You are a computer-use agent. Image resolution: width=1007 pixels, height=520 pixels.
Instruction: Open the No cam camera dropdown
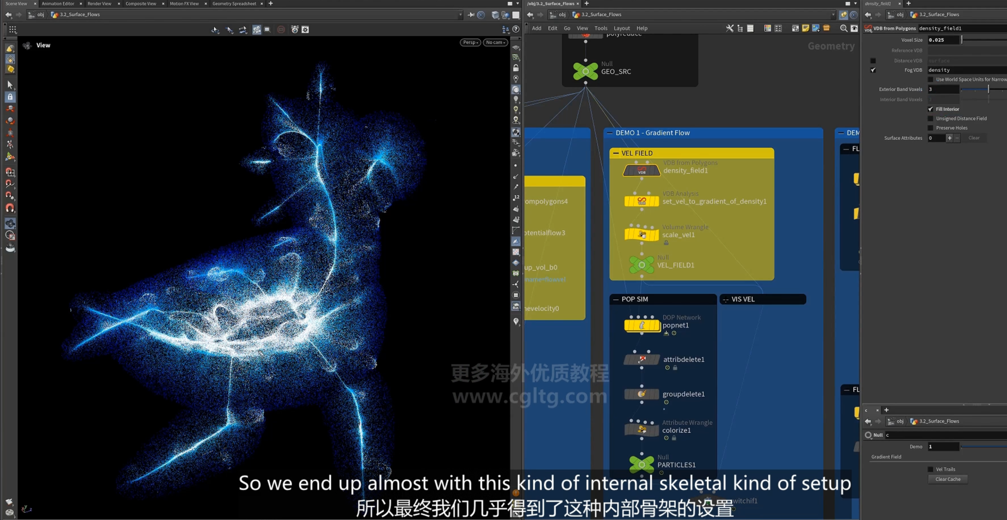(495, 42)
